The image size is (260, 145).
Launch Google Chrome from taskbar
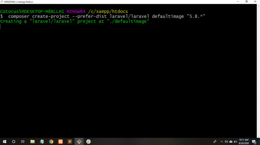(51, 141)
